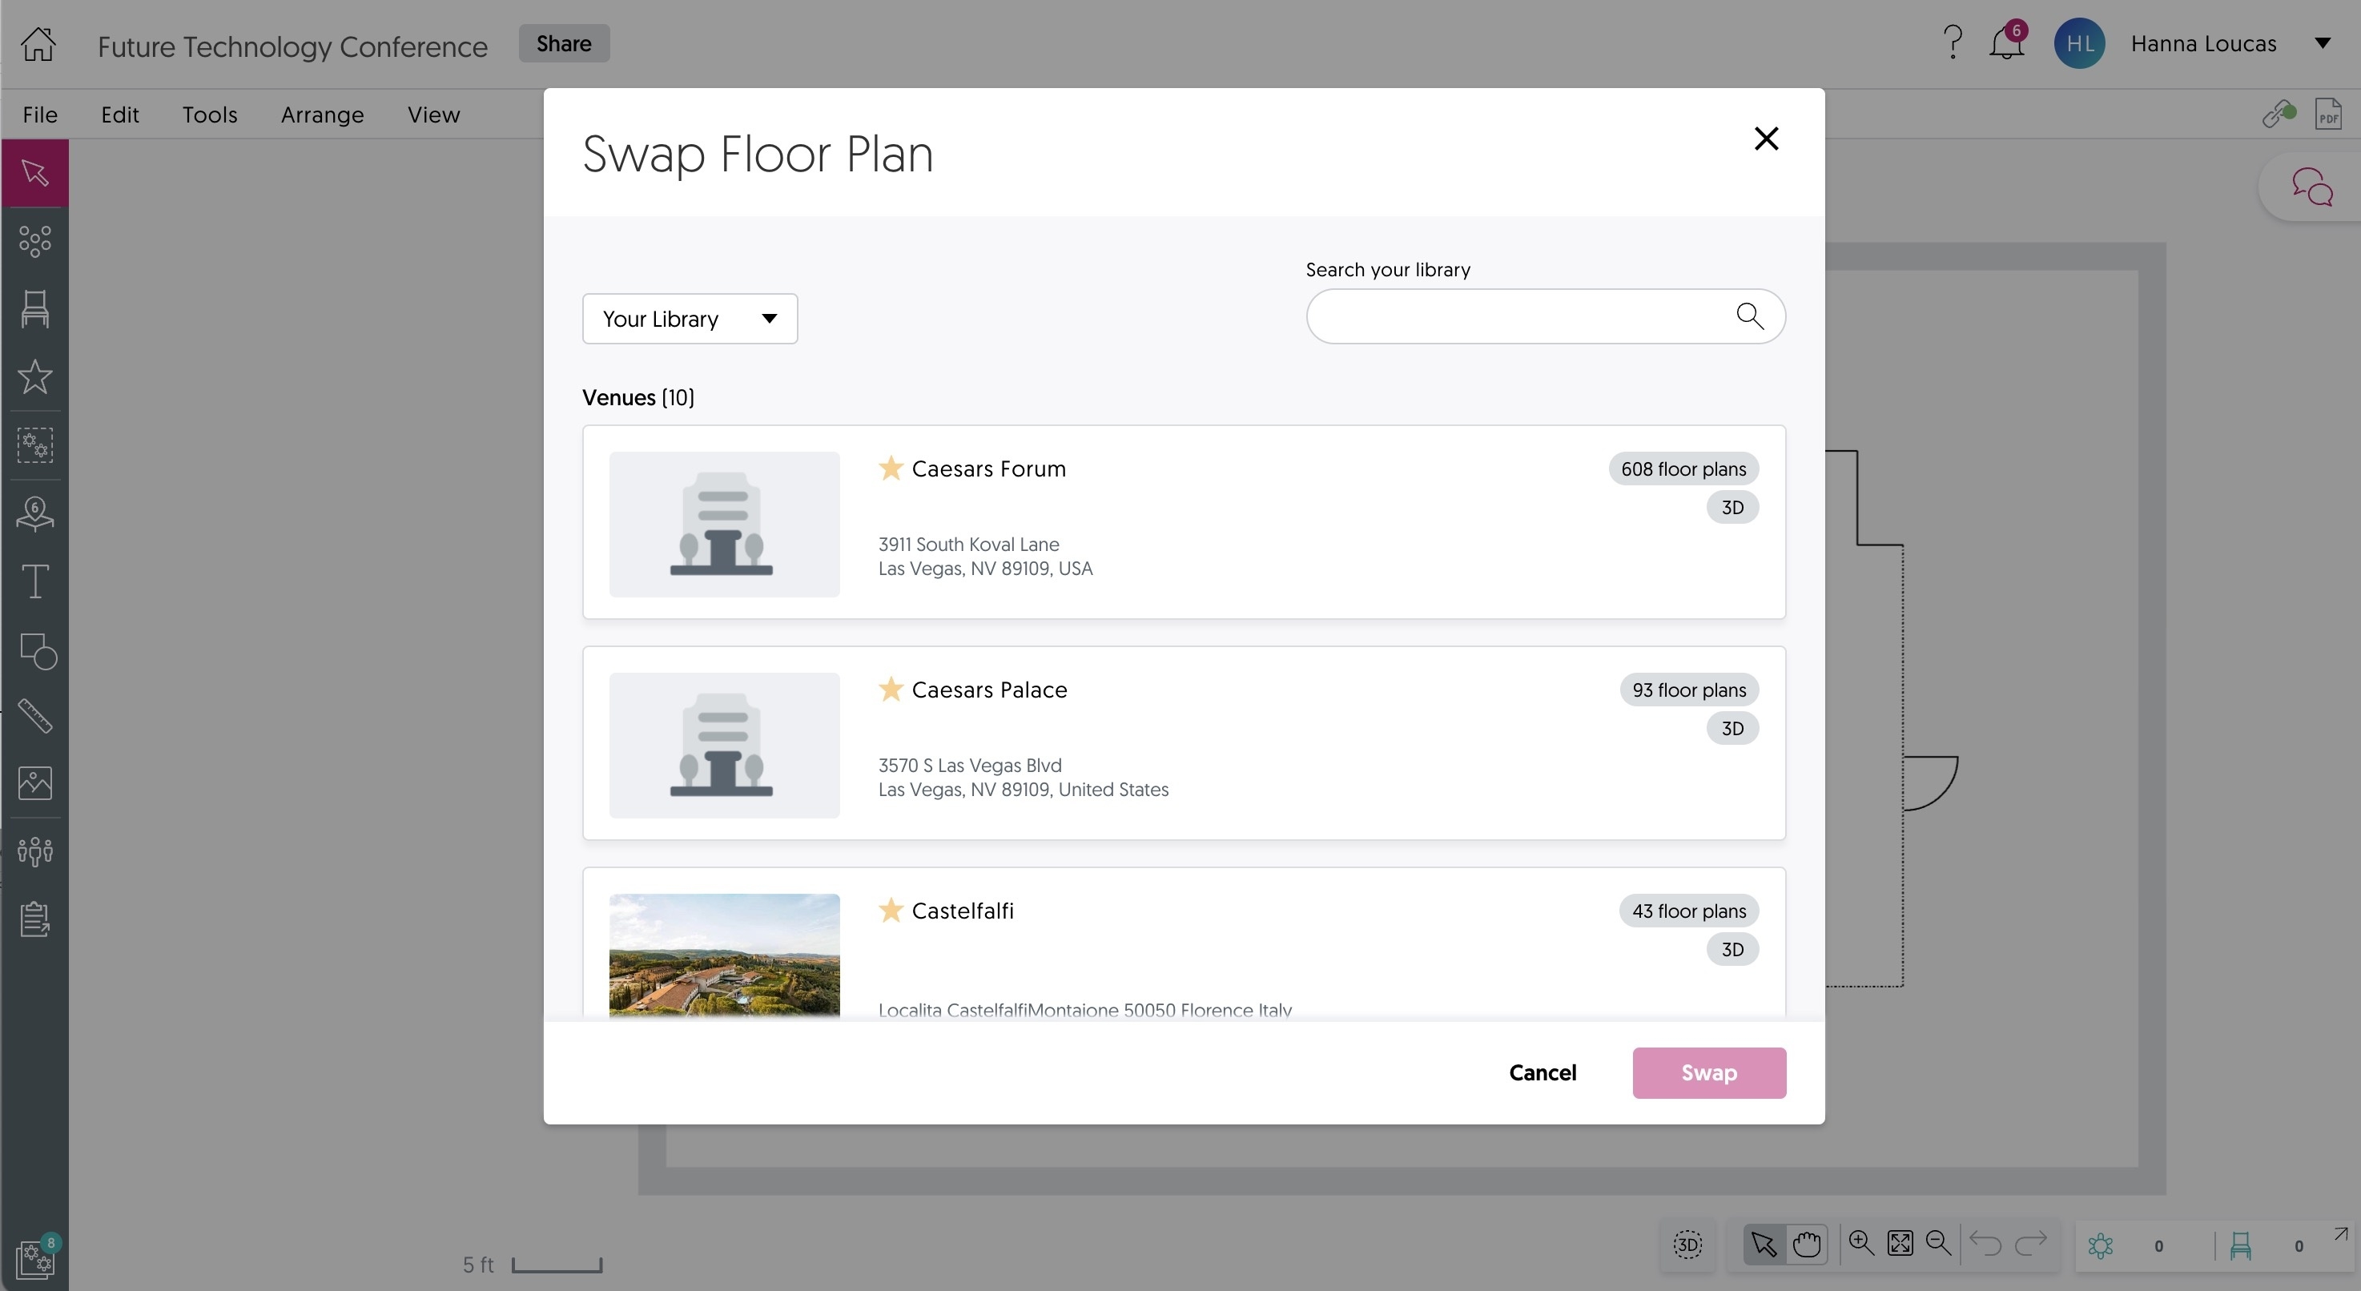
Task: Open the round table objects tool
Action: 34,241
